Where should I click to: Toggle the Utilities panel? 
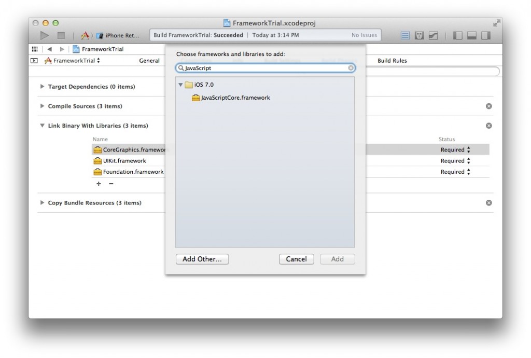tap(486, 35)
